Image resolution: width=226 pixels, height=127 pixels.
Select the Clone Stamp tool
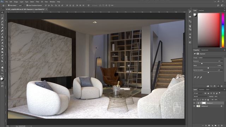click(2, 37)
